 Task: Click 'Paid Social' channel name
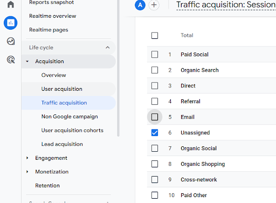click(195, 55)
